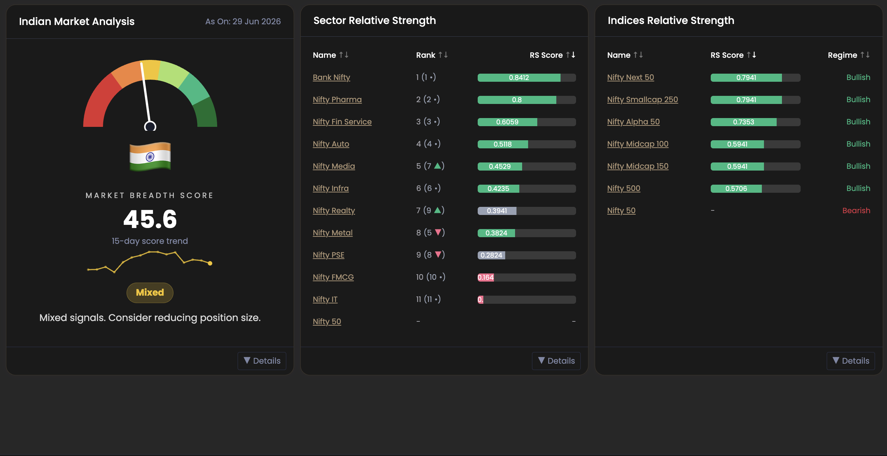Open the Nifty PSE link
The height and width of the screenshot is (456, 887).
328,255
